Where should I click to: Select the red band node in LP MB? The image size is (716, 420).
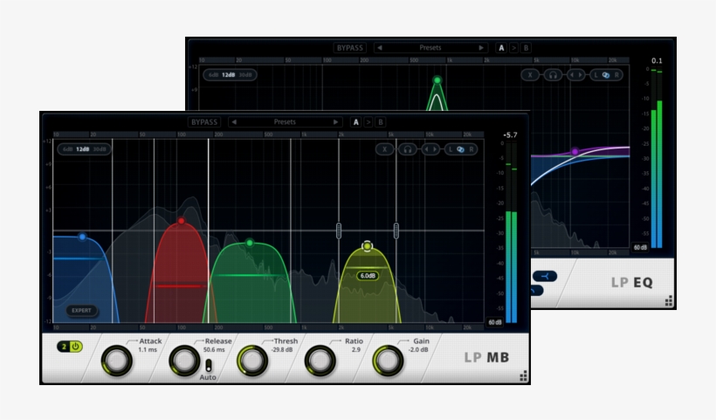pos(182,221)
